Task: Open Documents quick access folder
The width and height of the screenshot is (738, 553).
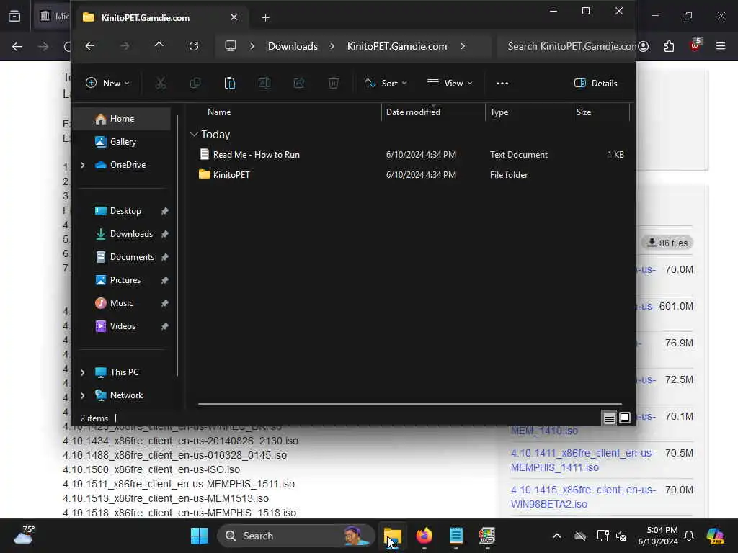Action: [x=132, y=257]
